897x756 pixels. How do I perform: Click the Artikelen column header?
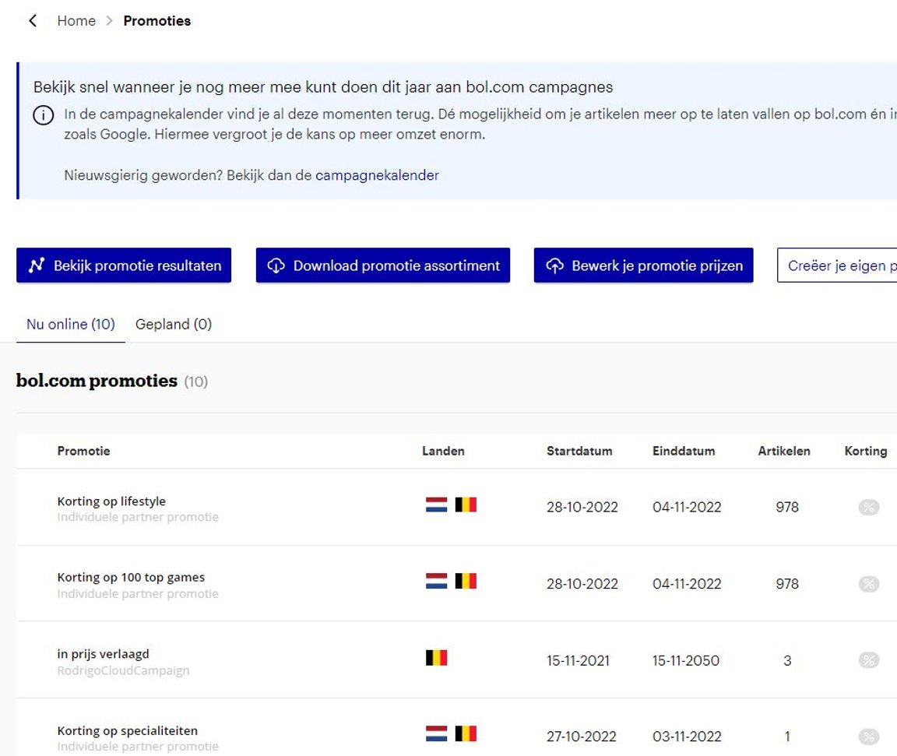point(784,451)
